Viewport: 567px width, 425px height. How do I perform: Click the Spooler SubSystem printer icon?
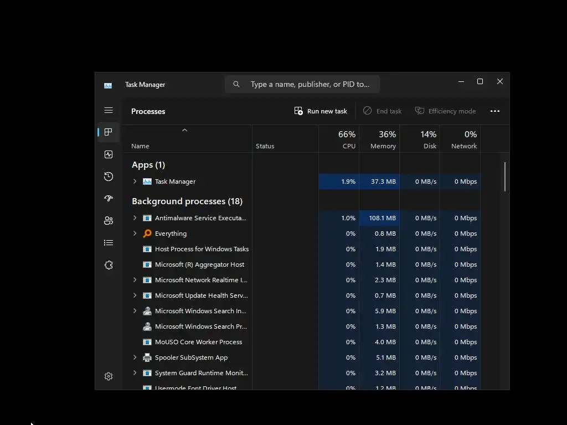click(x=147, y=357)
